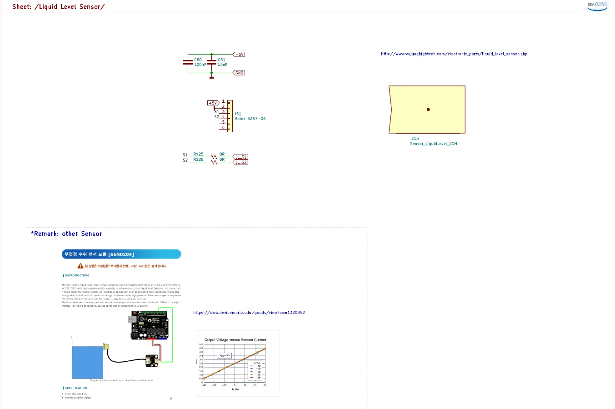Click the blue liquid beaker illustration
This screenshot has height=409, width=615.
[87, 357]
